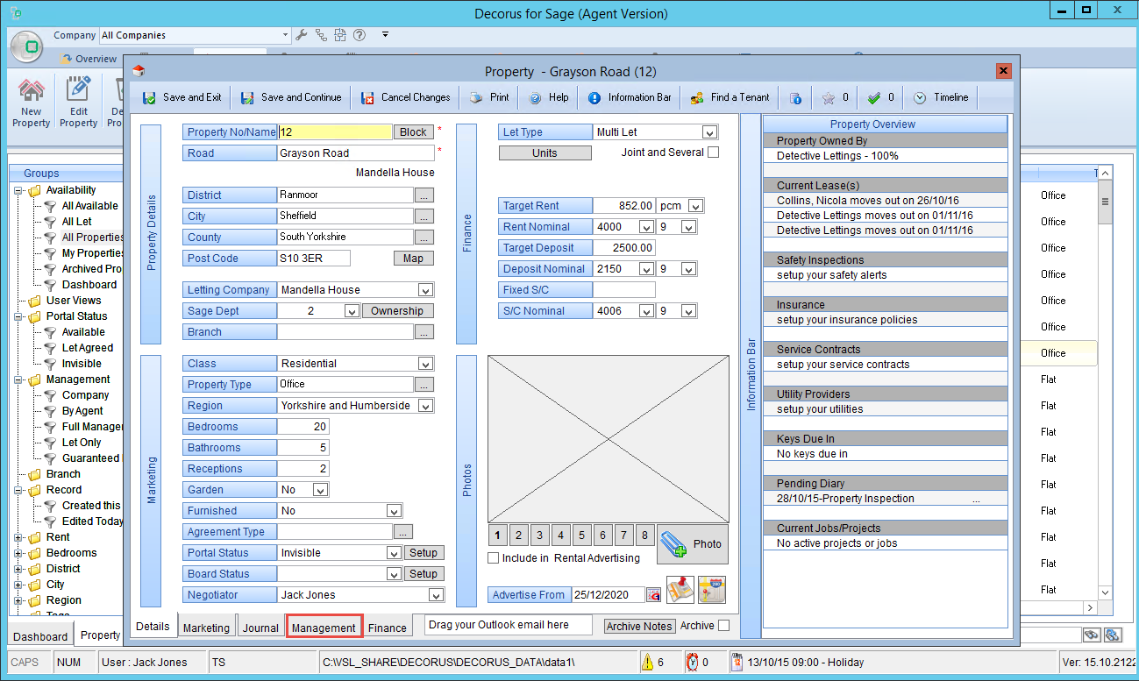Open the Timeline view

click(941, 97)
